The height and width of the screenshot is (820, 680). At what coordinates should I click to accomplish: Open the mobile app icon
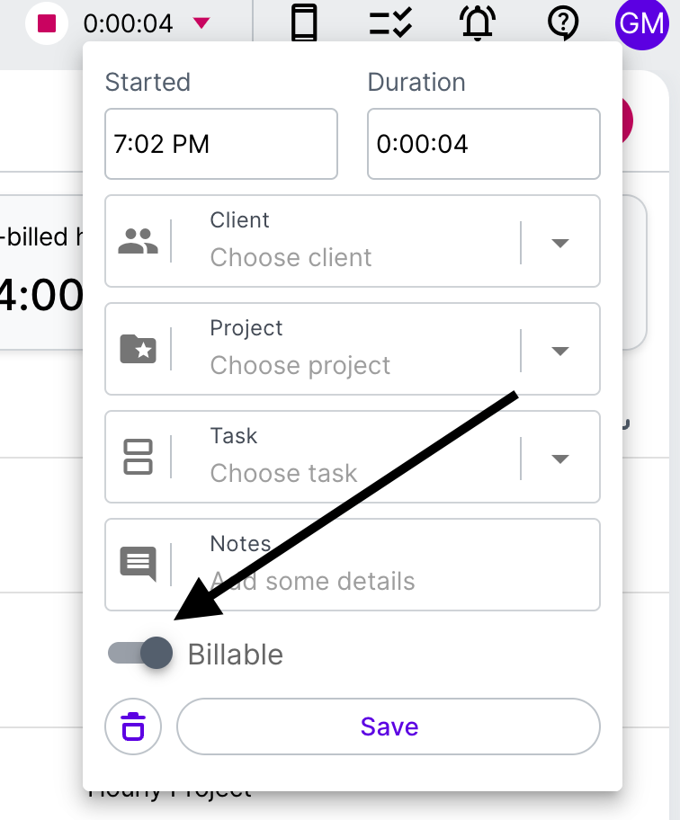coord(304,22)
